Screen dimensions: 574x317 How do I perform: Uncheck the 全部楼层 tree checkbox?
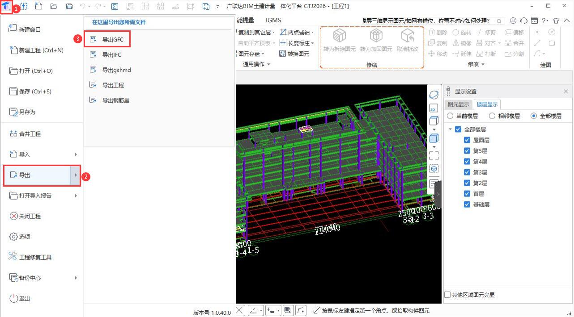point(458,129)
